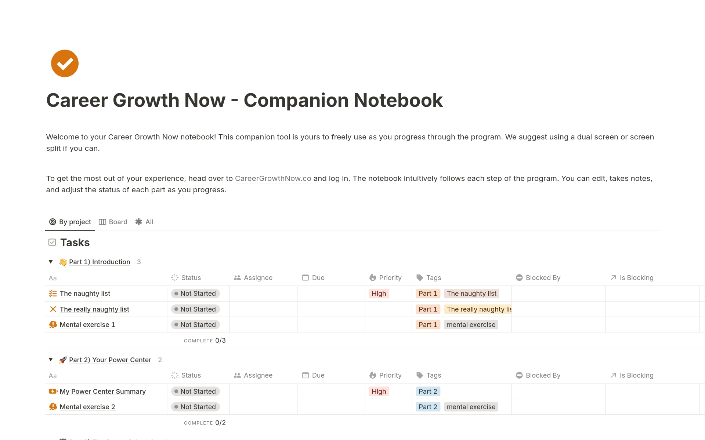Click the people icon beside Assignee

[236, 278]
